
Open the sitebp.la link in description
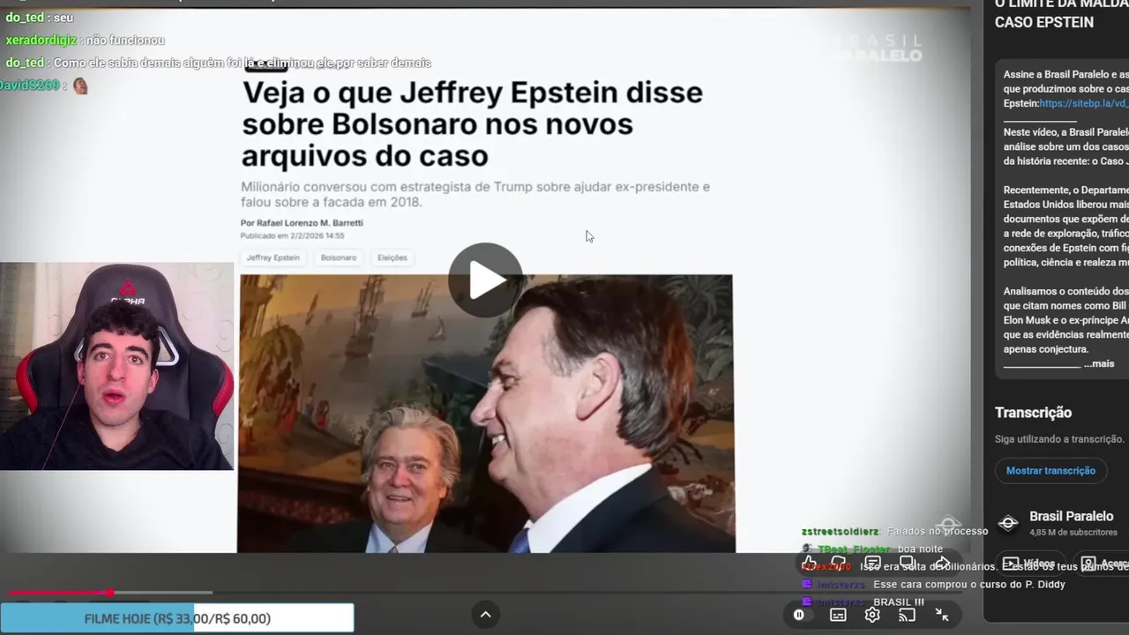tap(1084, 103)
